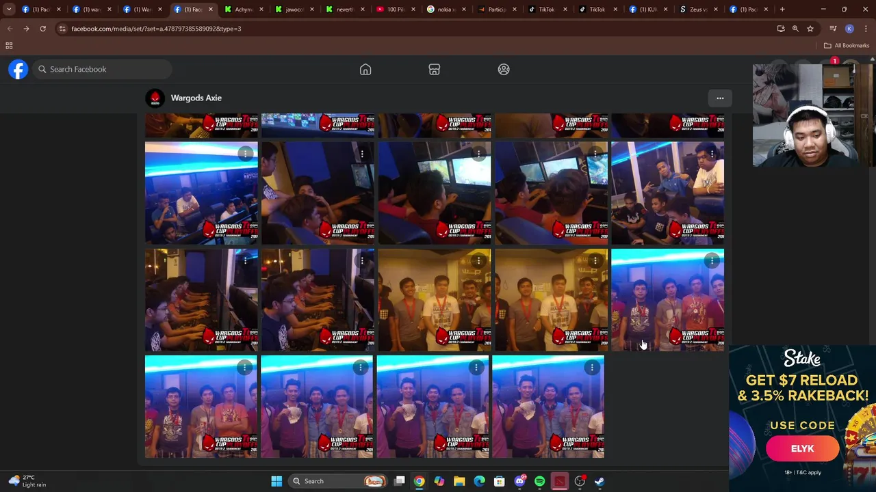Open the Groups icon in Facebook nav
Screen dimensions: 876x492
504,69
